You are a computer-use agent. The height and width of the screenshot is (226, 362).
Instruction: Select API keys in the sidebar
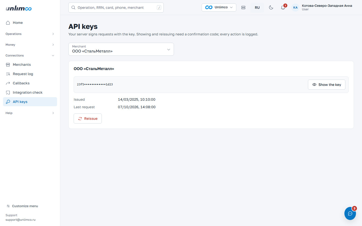point(30,102)
